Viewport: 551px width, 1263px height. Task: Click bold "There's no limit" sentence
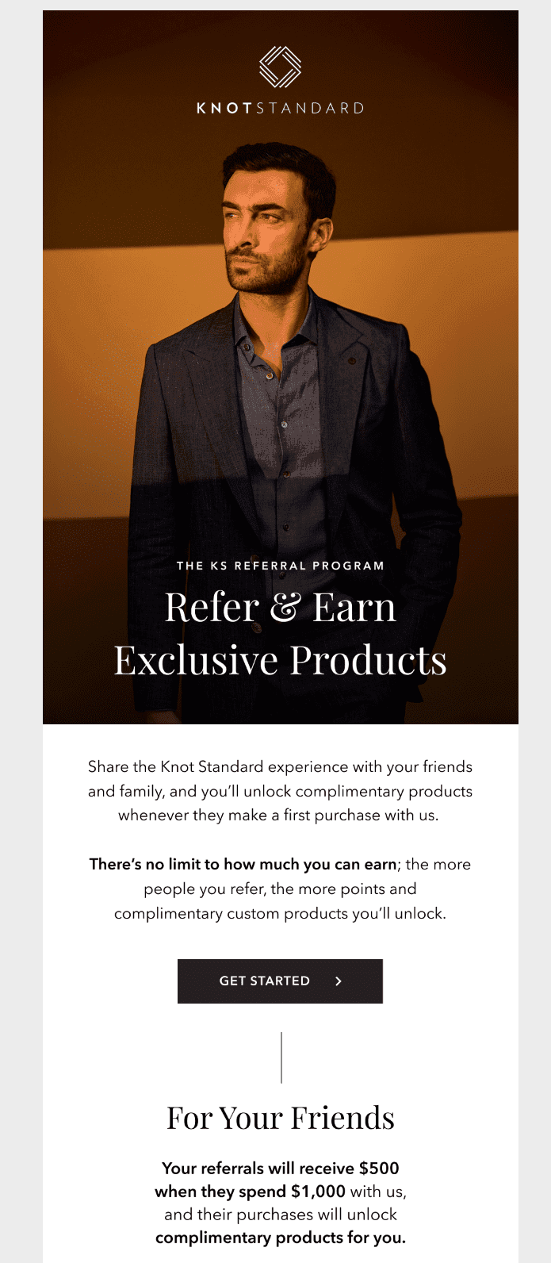[x=243, y=864]
